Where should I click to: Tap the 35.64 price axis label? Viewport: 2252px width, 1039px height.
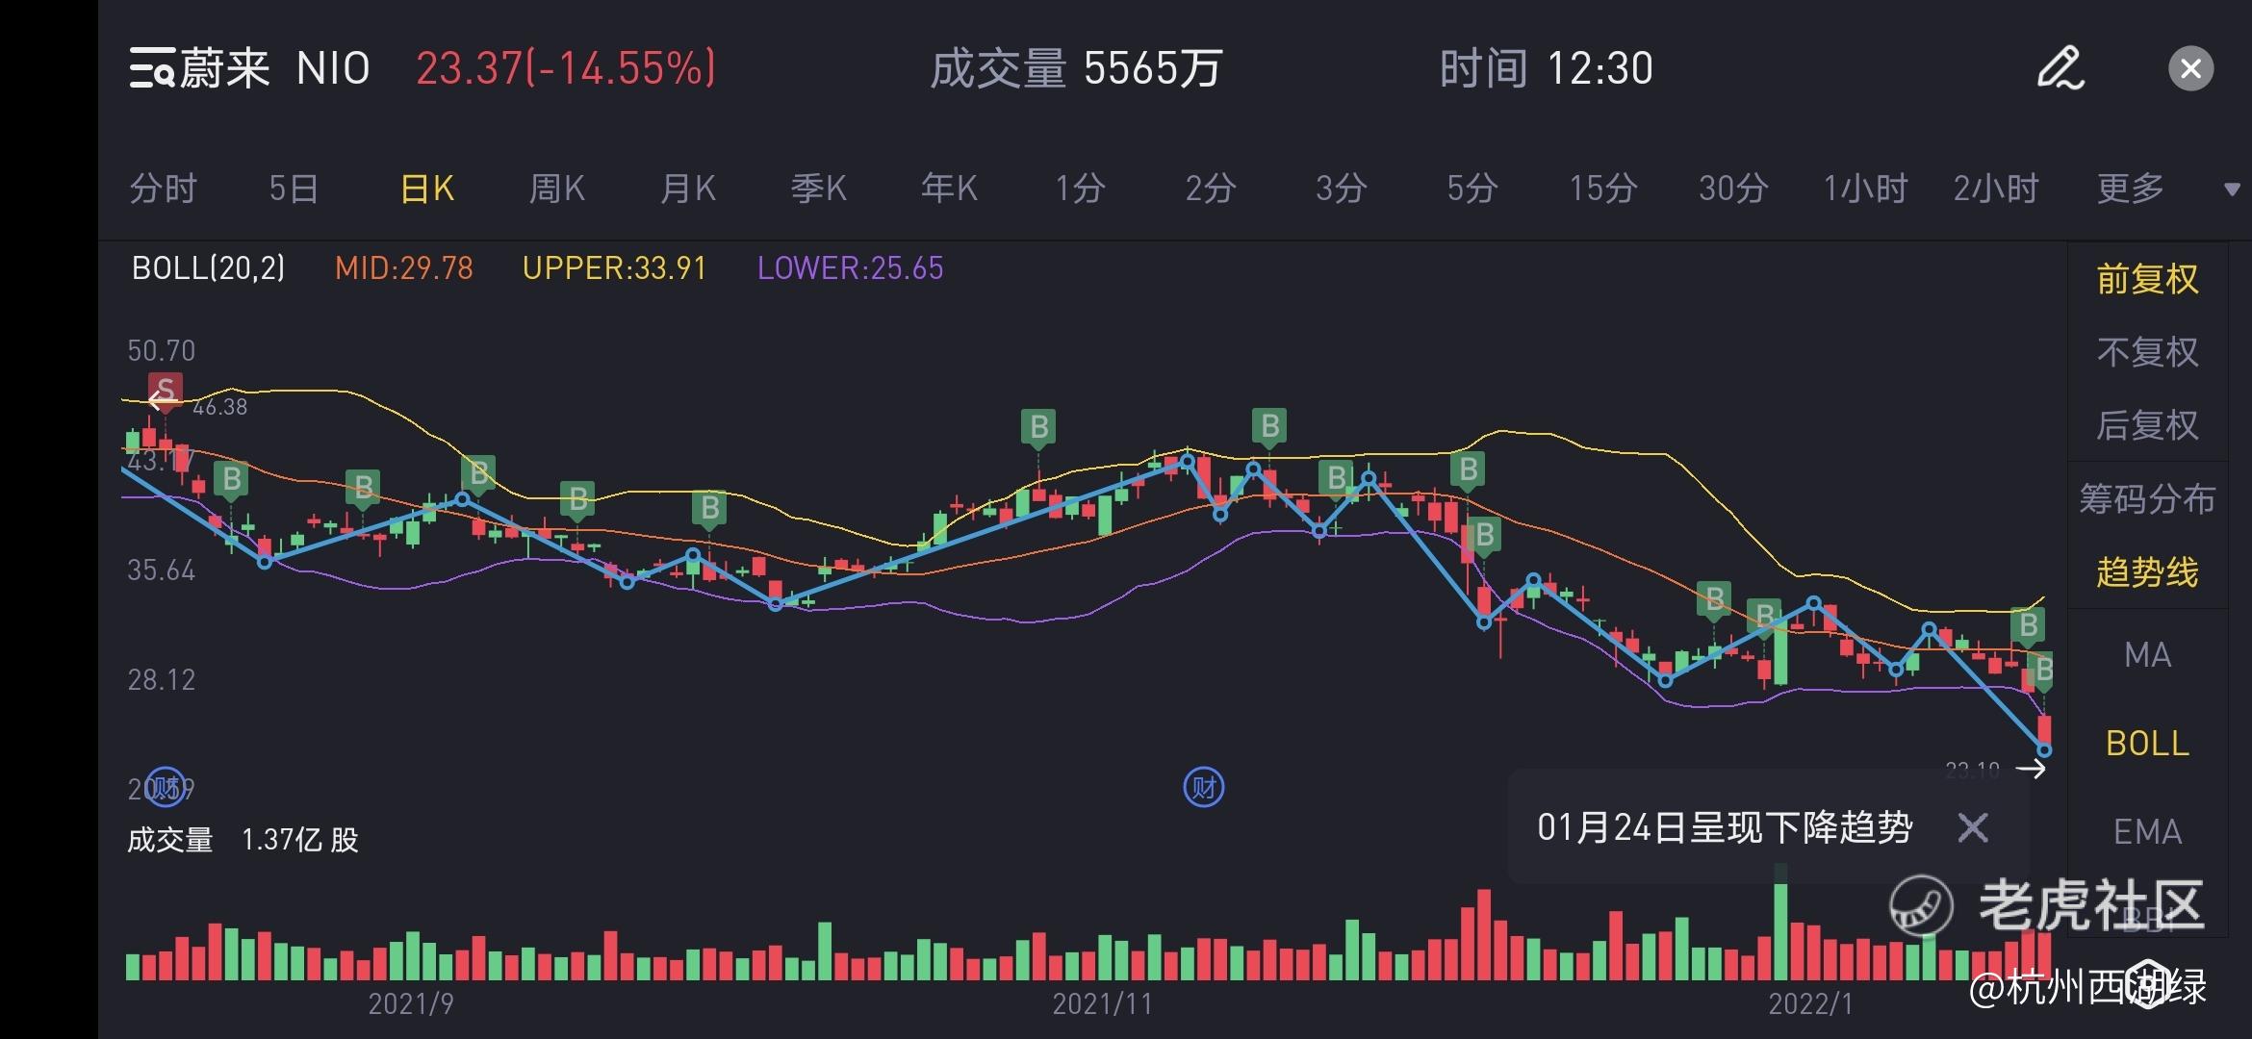coord(162,570)
